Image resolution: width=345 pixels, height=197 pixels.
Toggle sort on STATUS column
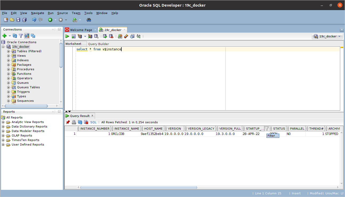click(279, 128)
